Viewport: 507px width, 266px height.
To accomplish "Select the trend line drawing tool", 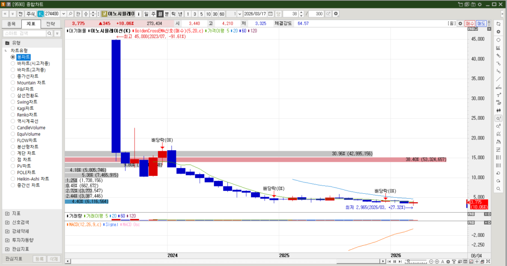I will (498, 79).
